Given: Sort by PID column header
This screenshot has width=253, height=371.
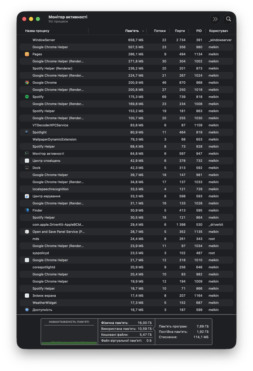Looking at the screenshot, I should [199, 31].
